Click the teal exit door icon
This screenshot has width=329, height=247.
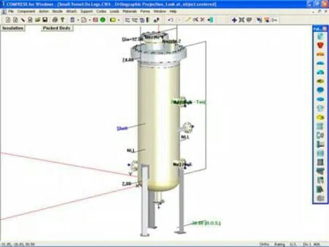(210, 20)
